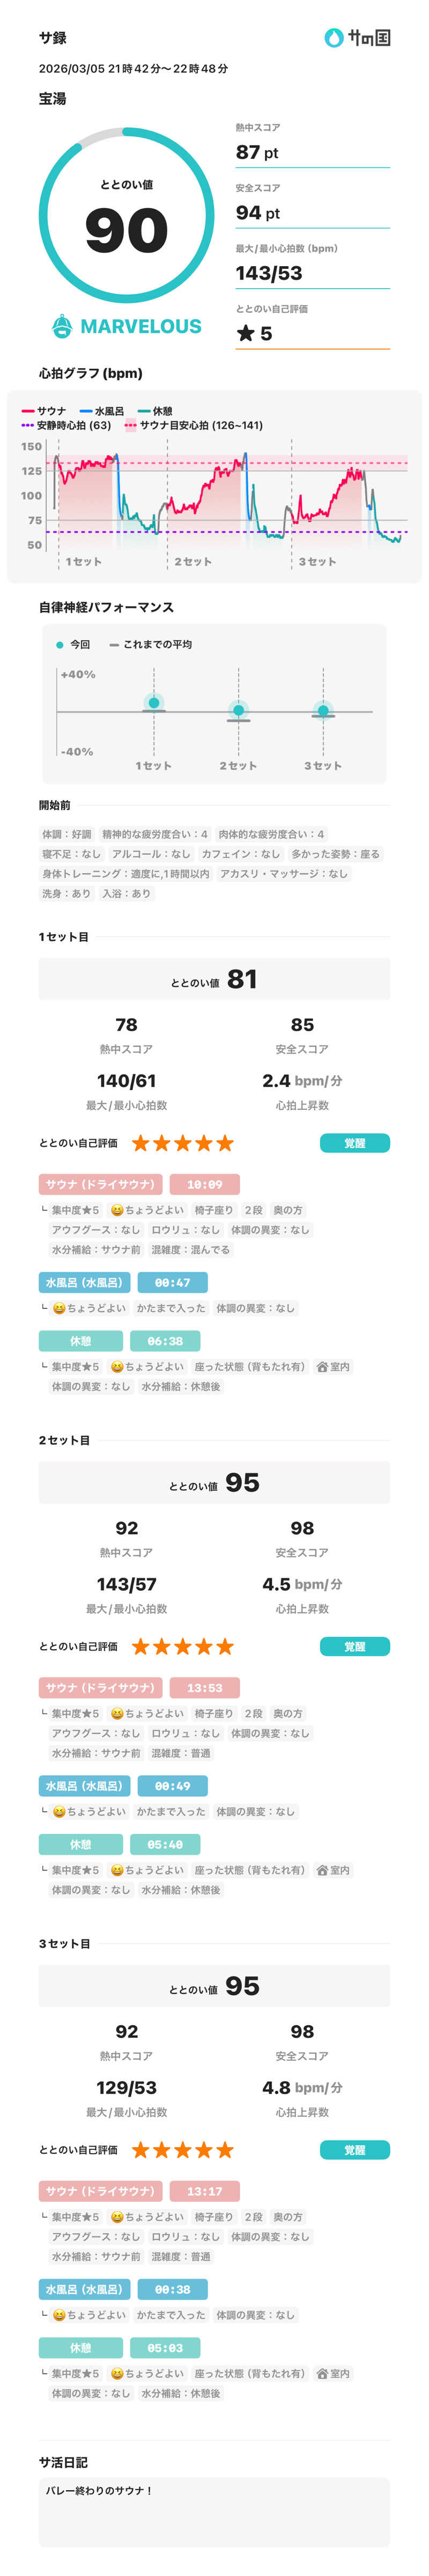
Task: Click the first orange star in set 1 rating
Action: (x=140, y=1143)
